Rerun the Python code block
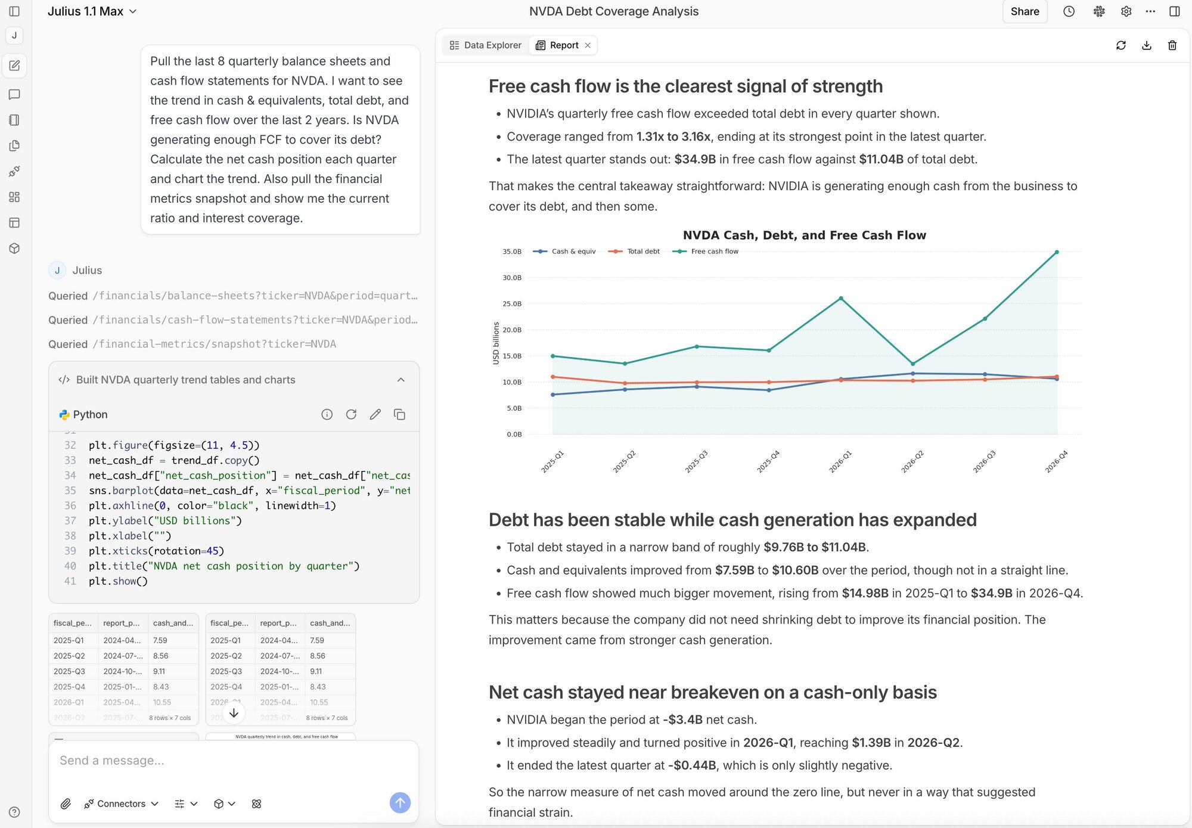This screenshot has width=1192, height=828. [x=351, y=414]
